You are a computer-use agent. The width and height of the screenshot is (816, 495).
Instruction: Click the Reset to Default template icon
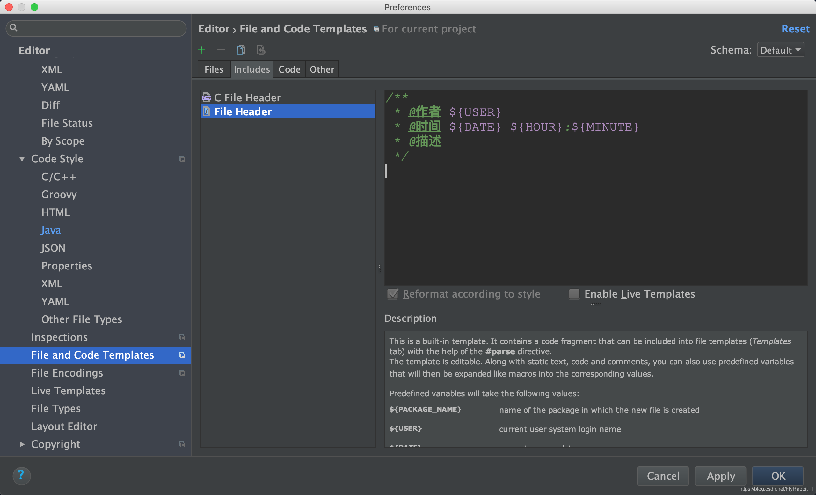tap(261, 50)
